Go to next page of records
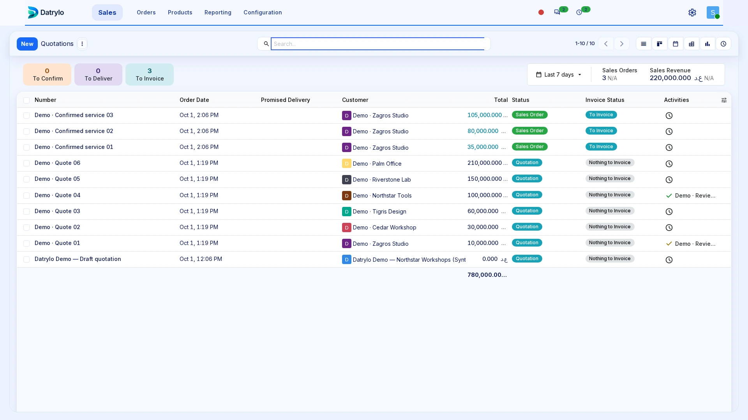 pos(622,44)
